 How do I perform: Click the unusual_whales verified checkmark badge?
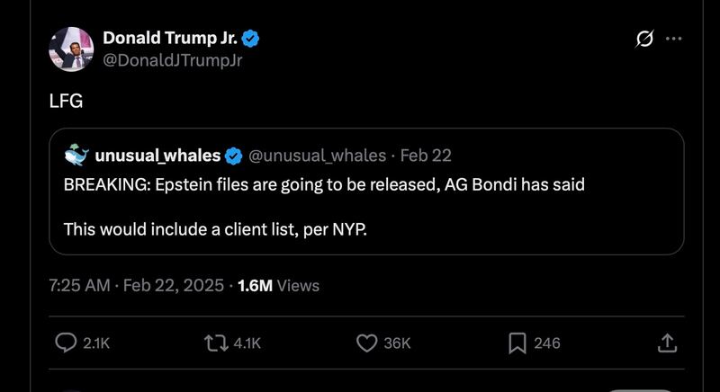click(232, 156)
